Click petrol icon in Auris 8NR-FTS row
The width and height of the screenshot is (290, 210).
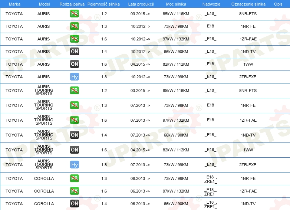[x=74, y=14]
